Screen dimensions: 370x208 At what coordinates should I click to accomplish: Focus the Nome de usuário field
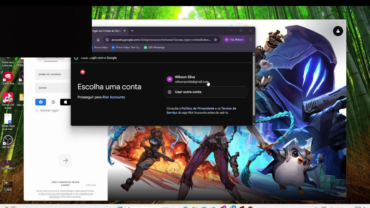click(53, 75)
